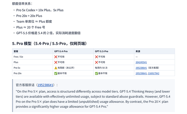Viewport: 187px width, 114px height.
Task: Click the Pro 20x row label
Action: [x=18, y=73]
